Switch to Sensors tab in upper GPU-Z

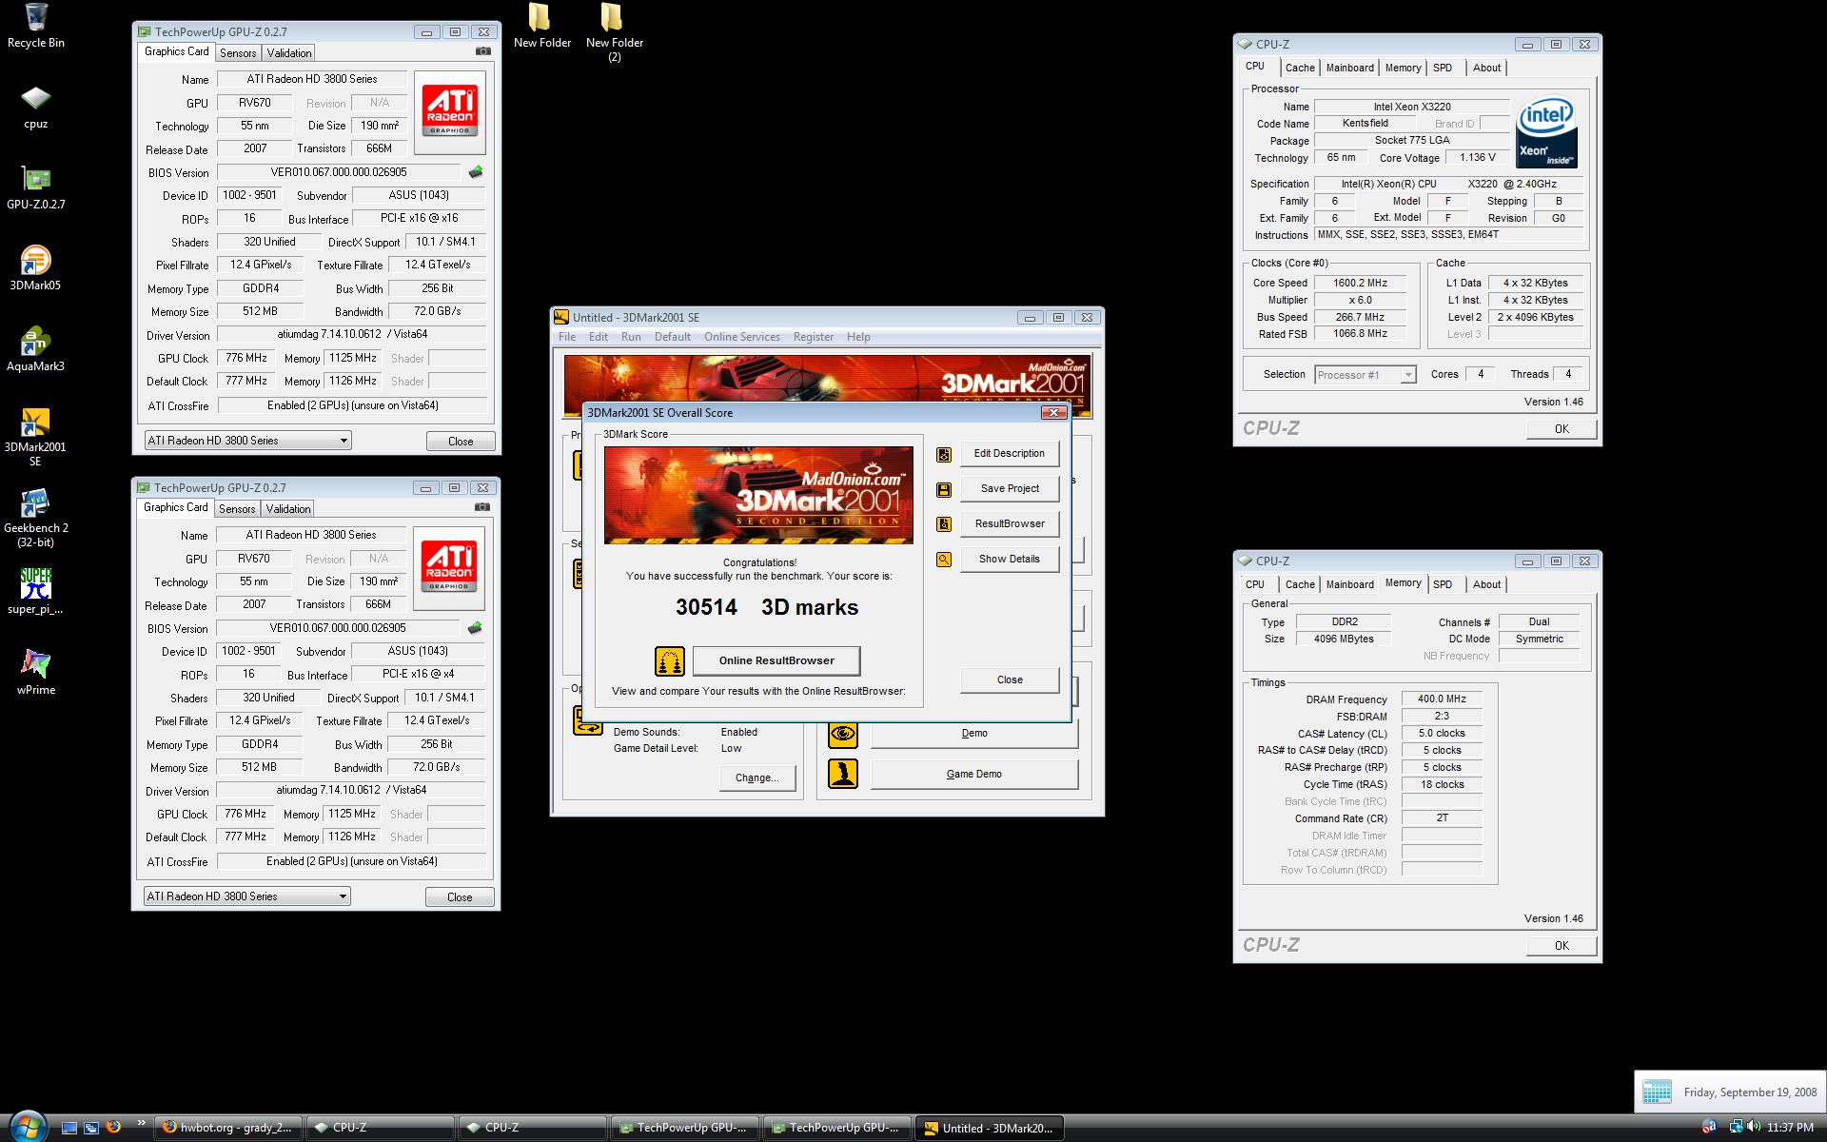point(238,53)
